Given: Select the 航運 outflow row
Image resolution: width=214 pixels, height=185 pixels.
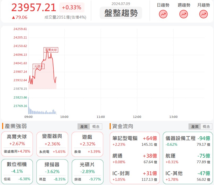Looking at the screenshot, I should tap(188, 159).
